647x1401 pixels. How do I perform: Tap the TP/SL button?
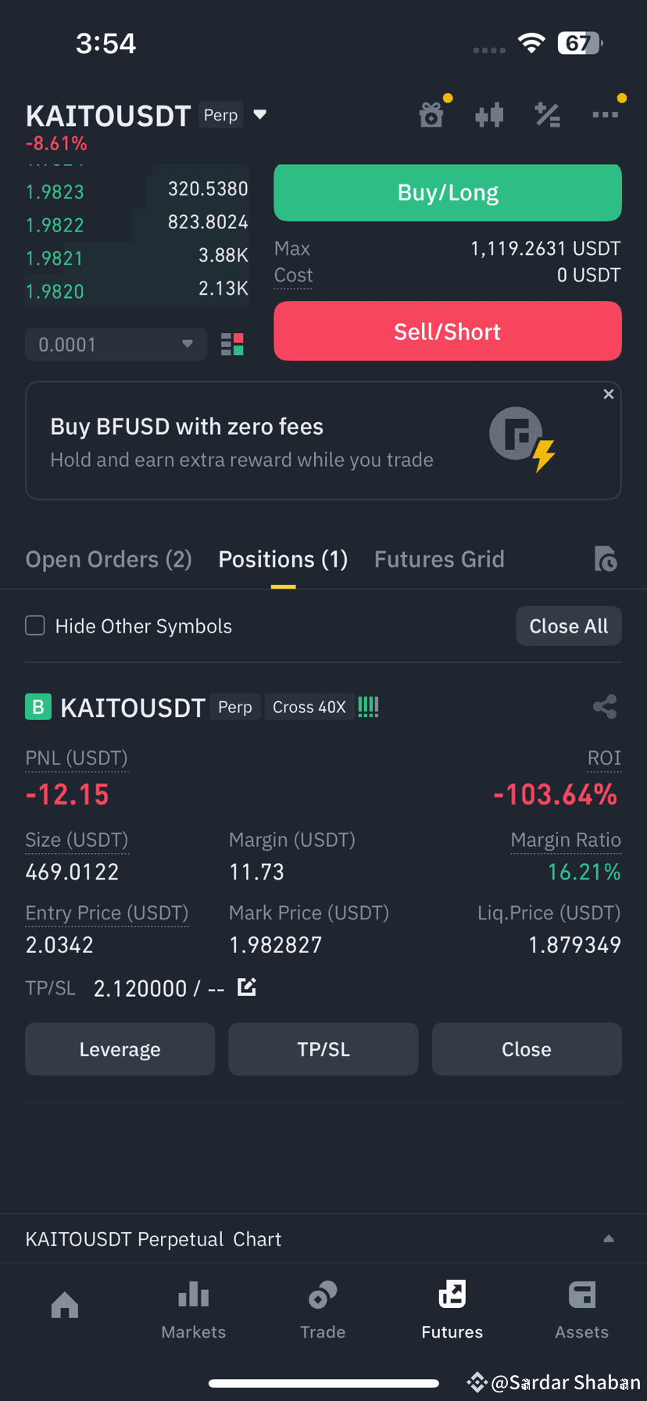pyautogui.click(x=323, y=1049)
